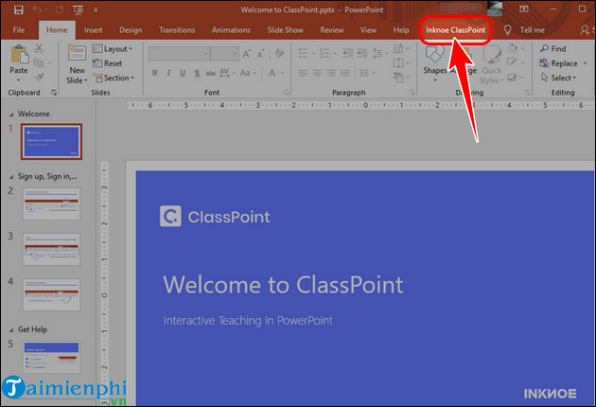
Task: Open the Inknoe ClassPoint tab
Action: coord(455,30)
